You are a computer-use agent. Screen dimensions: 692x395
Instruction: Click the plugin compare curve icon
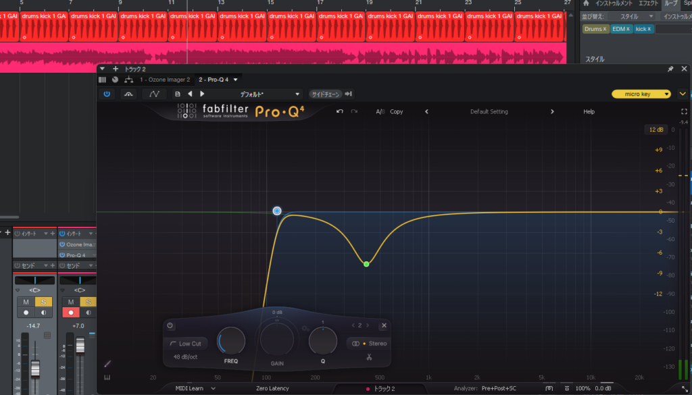(x=155, y=94)
